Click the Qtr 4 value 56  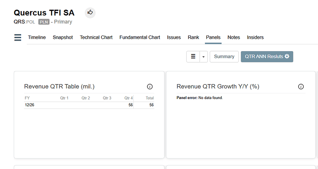coord(130,105)
